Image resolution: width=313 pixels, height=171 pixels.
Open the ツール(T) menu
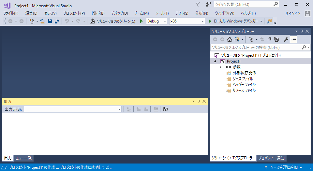tap(162, 13)
